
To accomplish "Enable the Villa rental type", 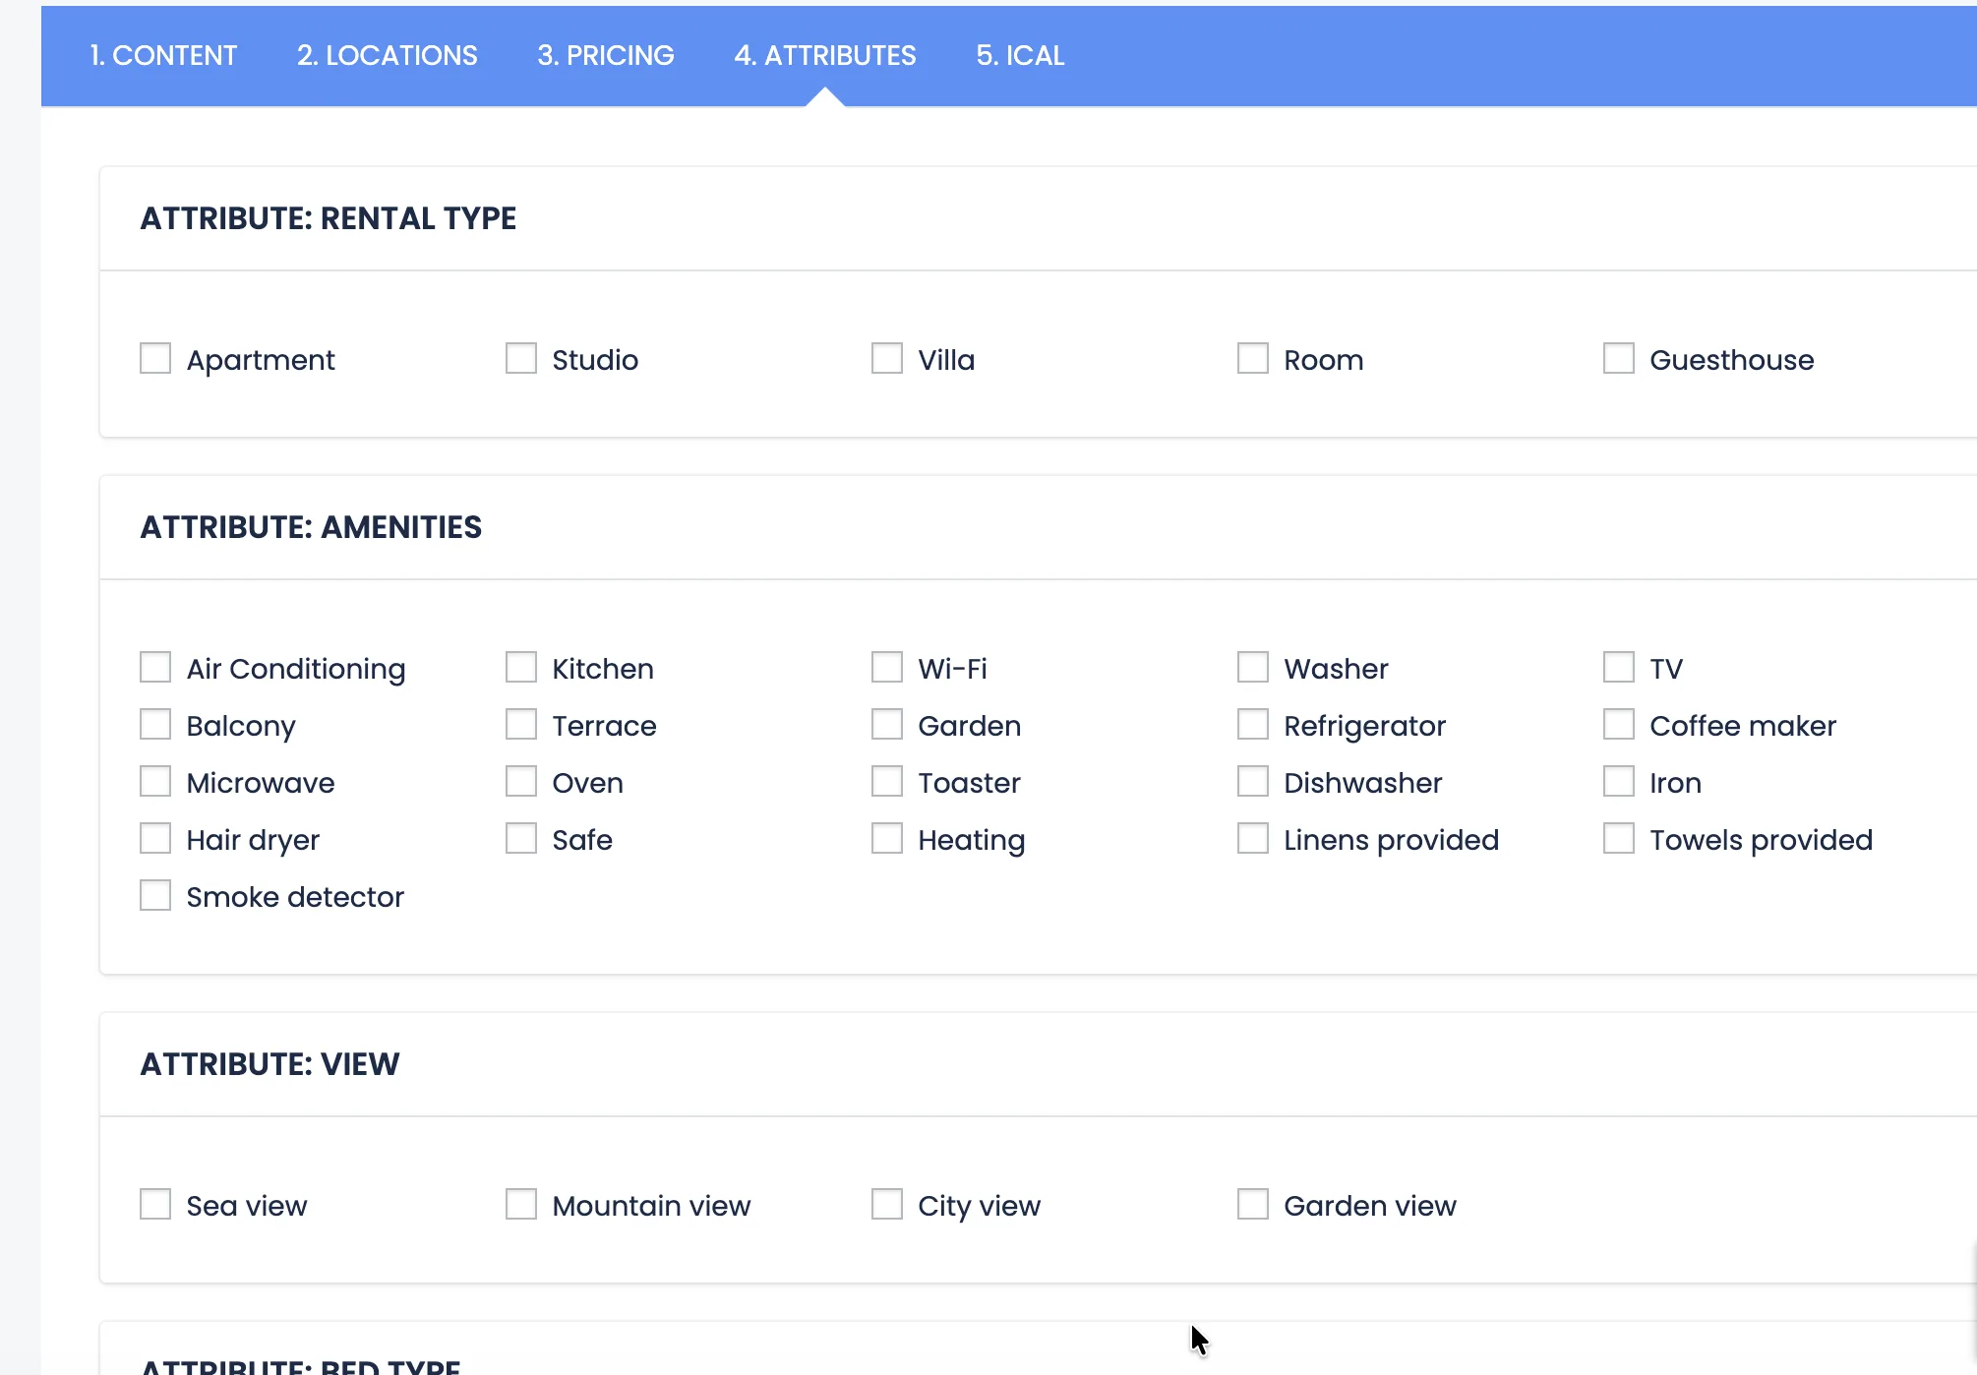I will 887,358.
